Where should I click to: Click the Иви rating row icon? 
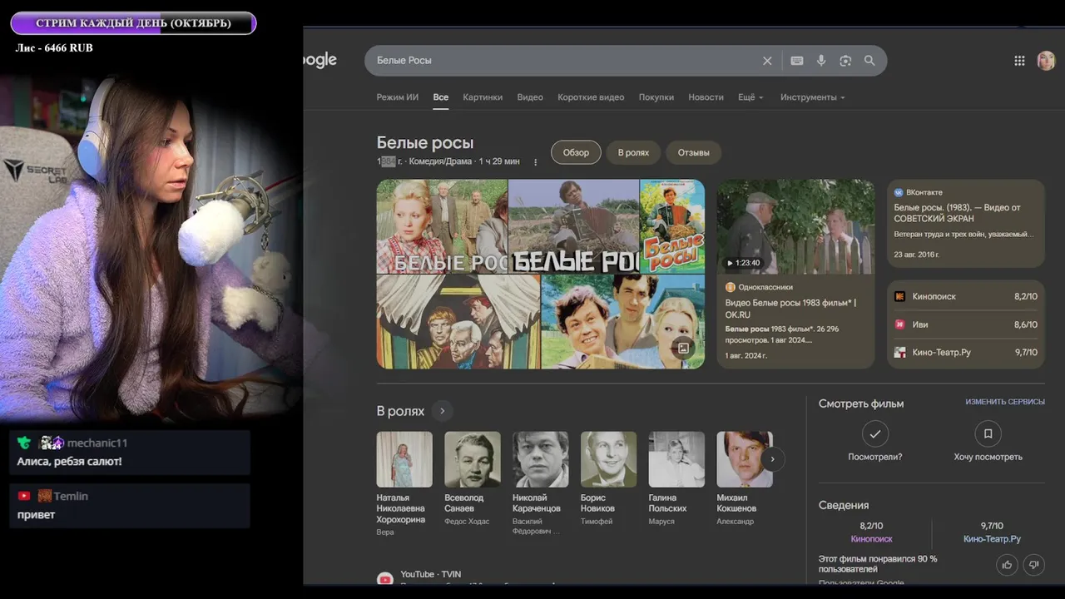[899, 324]
